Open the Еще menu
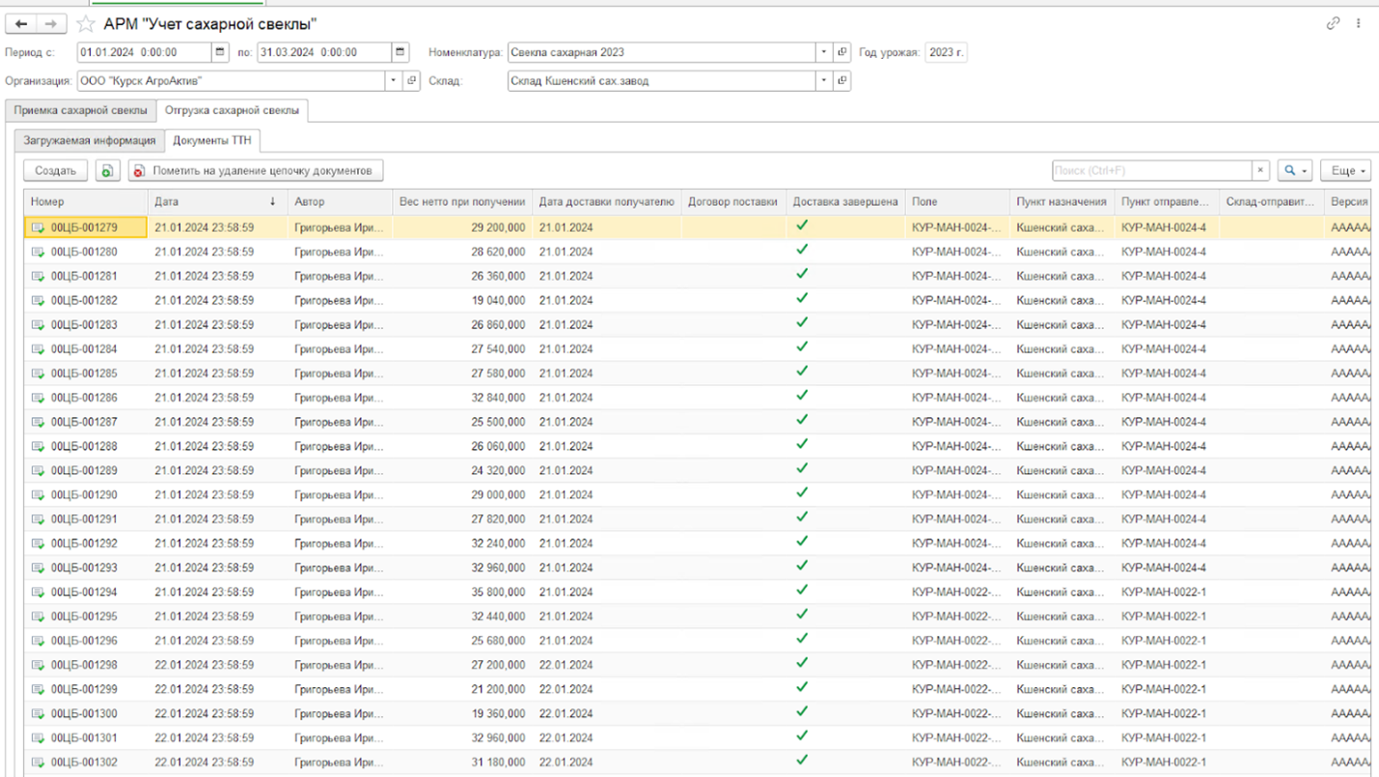Screen dimensions: 1379x777 [1347, 171]
